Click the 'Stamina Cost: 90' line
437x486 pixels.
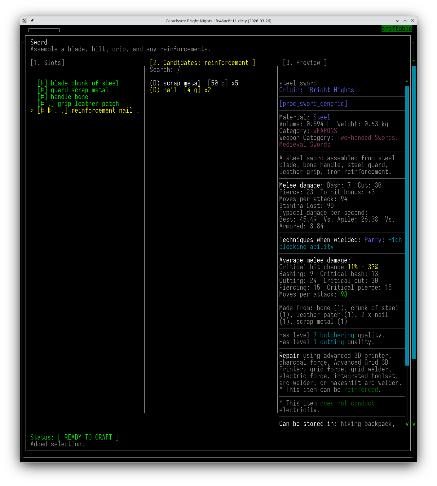[307, 206]
